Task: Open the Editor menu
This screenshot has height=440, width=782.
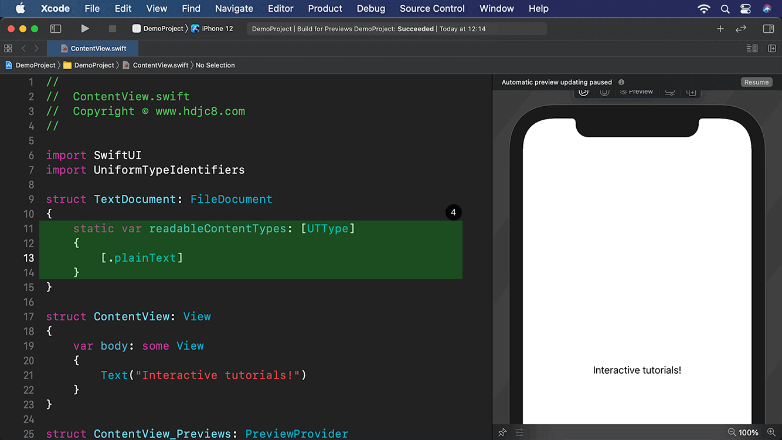Action: 281,8
